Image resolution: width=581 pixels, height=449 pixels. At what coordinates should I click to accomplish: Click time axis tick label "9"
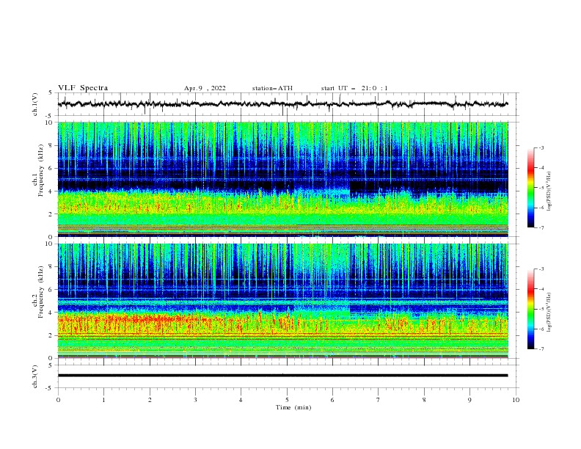point(469,400)
